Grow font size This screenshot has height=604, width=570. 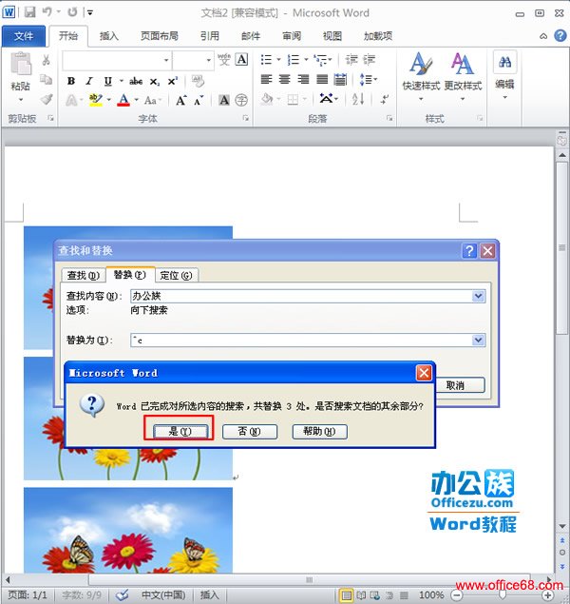181,101
